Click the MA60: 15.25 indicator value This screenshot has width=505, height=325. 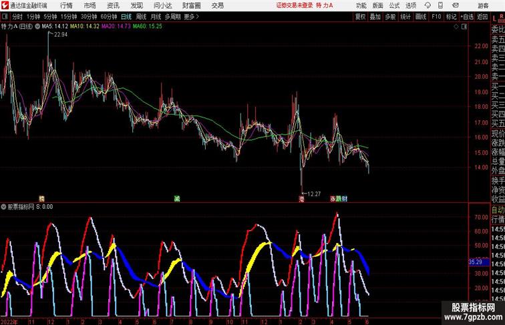(x=148, y=27)
